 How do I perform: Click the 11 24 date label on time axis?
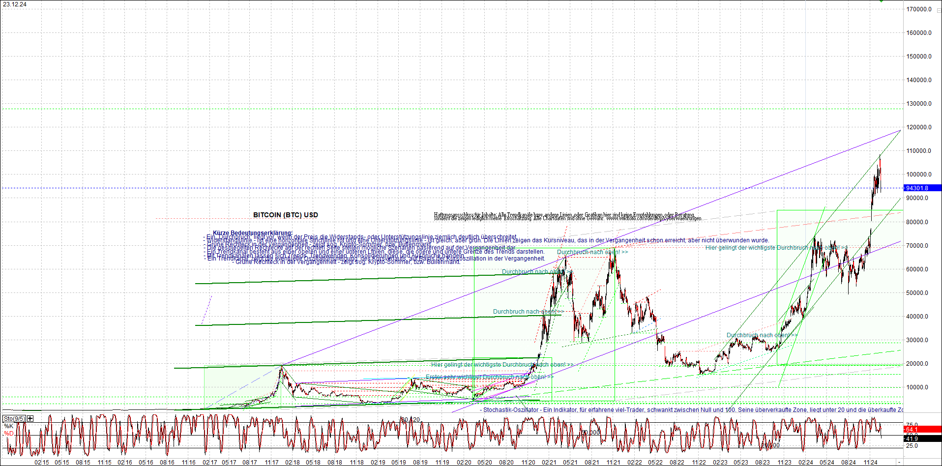(871, 462)
